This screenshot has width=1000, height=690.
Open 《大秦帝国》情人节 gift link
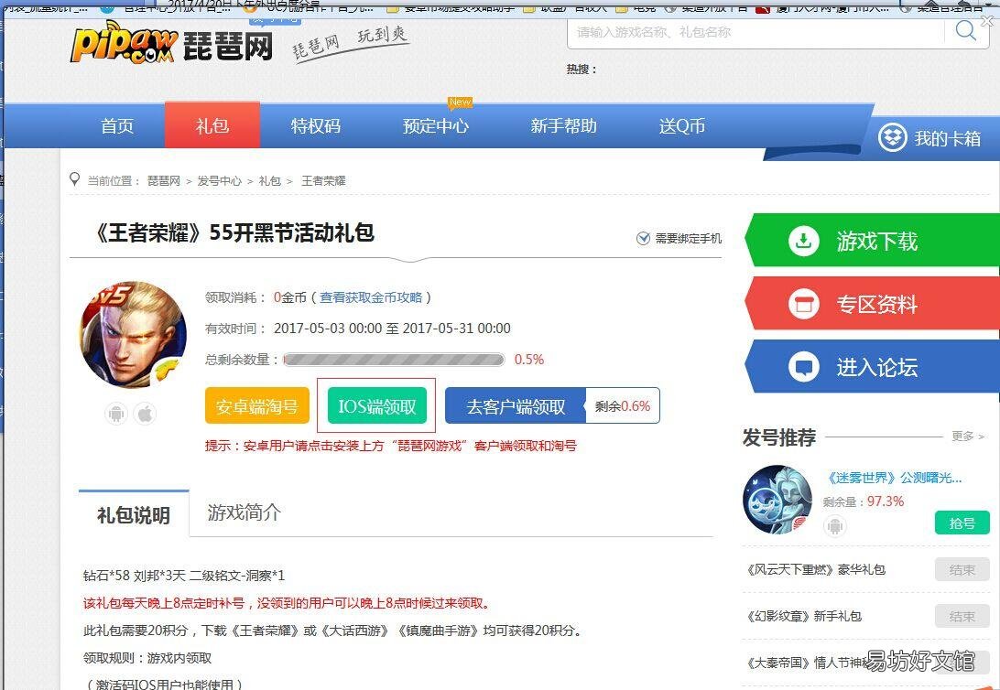pyautogui.click(x=807, y=663)
